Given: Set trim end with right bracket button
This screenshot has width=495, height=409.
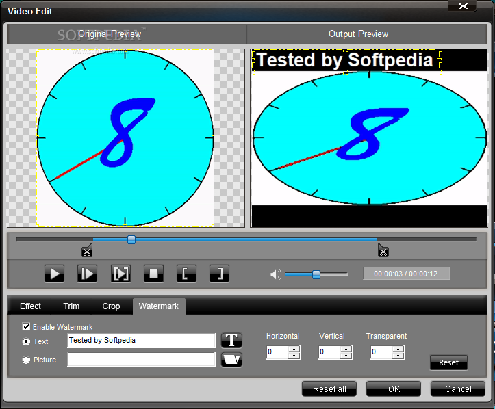Looking at the screenshot, I should coord(219,274).
